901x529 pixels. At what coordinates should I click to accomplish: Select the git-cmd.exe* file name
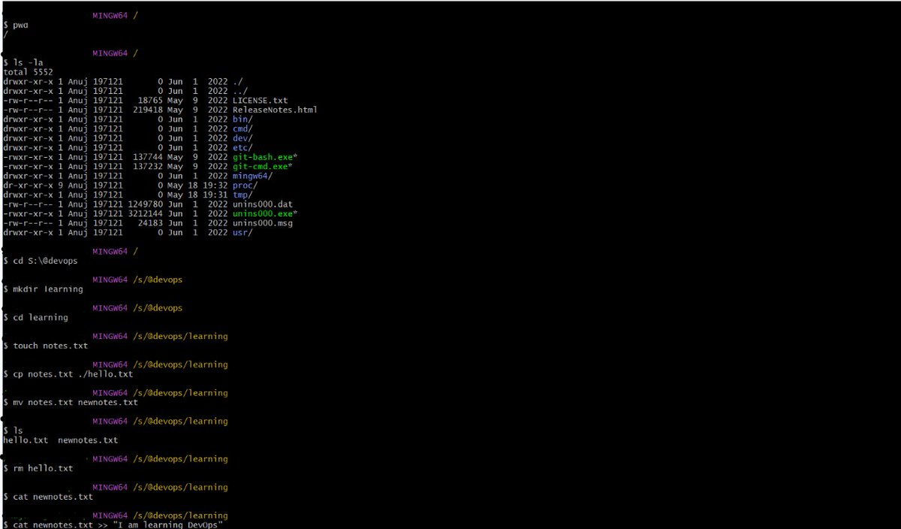tap(263, 166)
